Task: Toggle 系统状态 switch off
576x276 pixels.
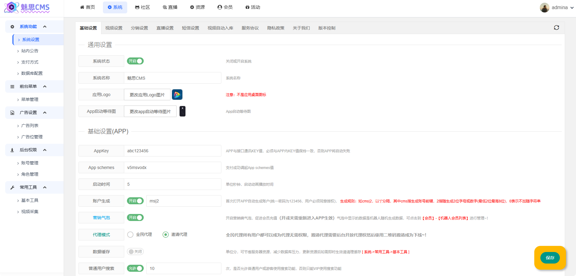Action: (x=135, y=61)
